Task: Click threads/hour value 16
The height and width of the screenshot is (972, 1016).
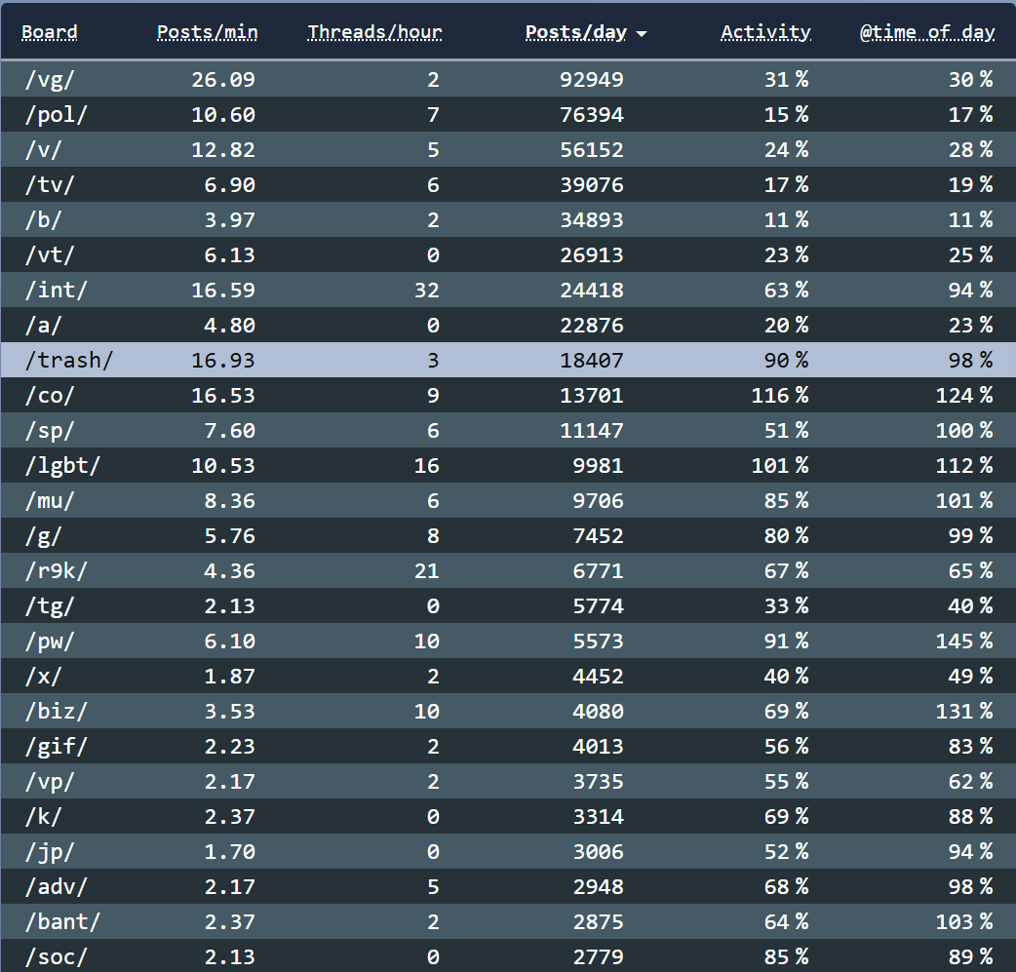Action: 427,465
